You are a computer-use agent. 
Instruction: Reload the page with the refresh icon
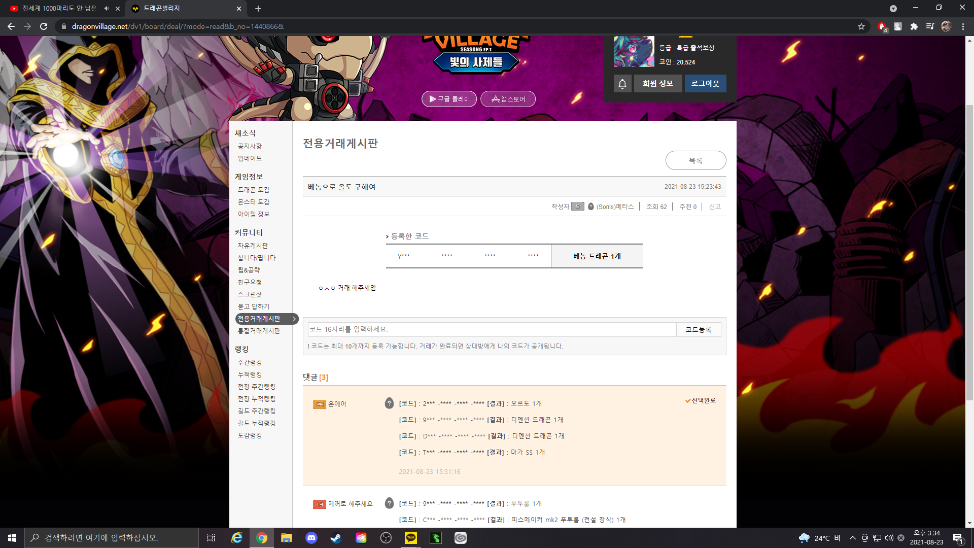(x=44, y=26)
